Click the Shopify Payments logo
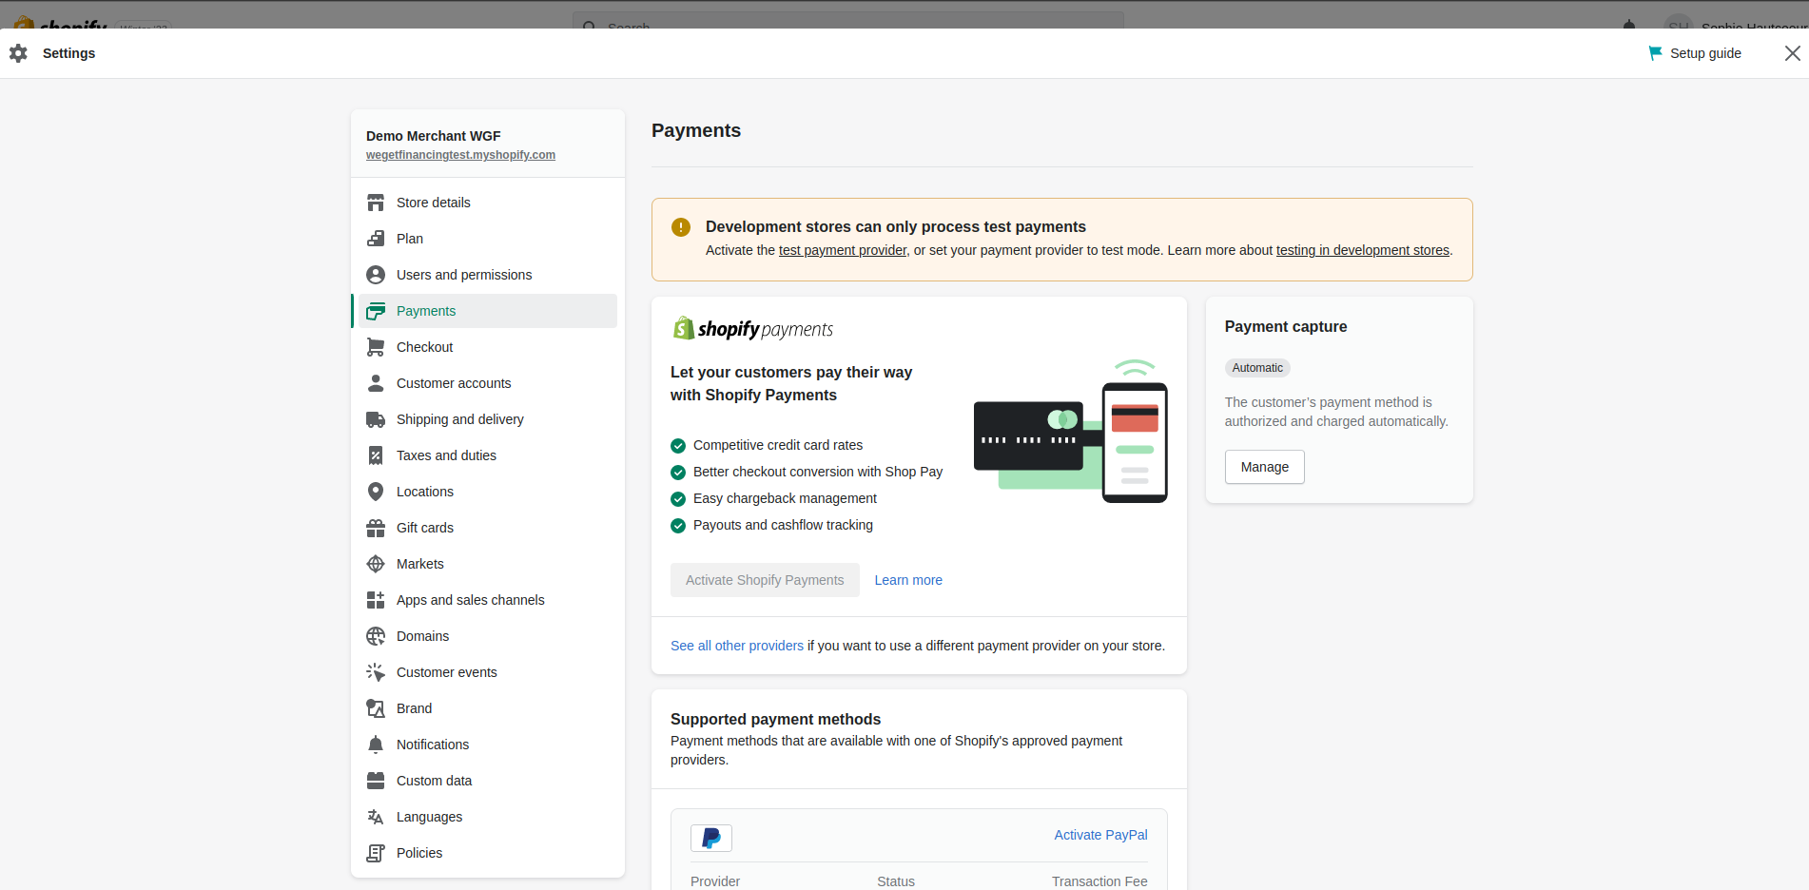Screen dimensions: 1809x890 pyautogui.click(x=753, y=329)
